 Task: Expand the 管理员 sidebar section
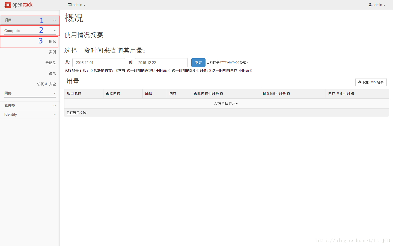(x=30, y=106)
